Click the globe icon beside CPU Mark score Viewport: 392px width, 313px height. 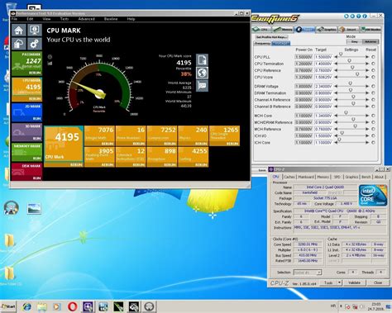coord(202,73)
